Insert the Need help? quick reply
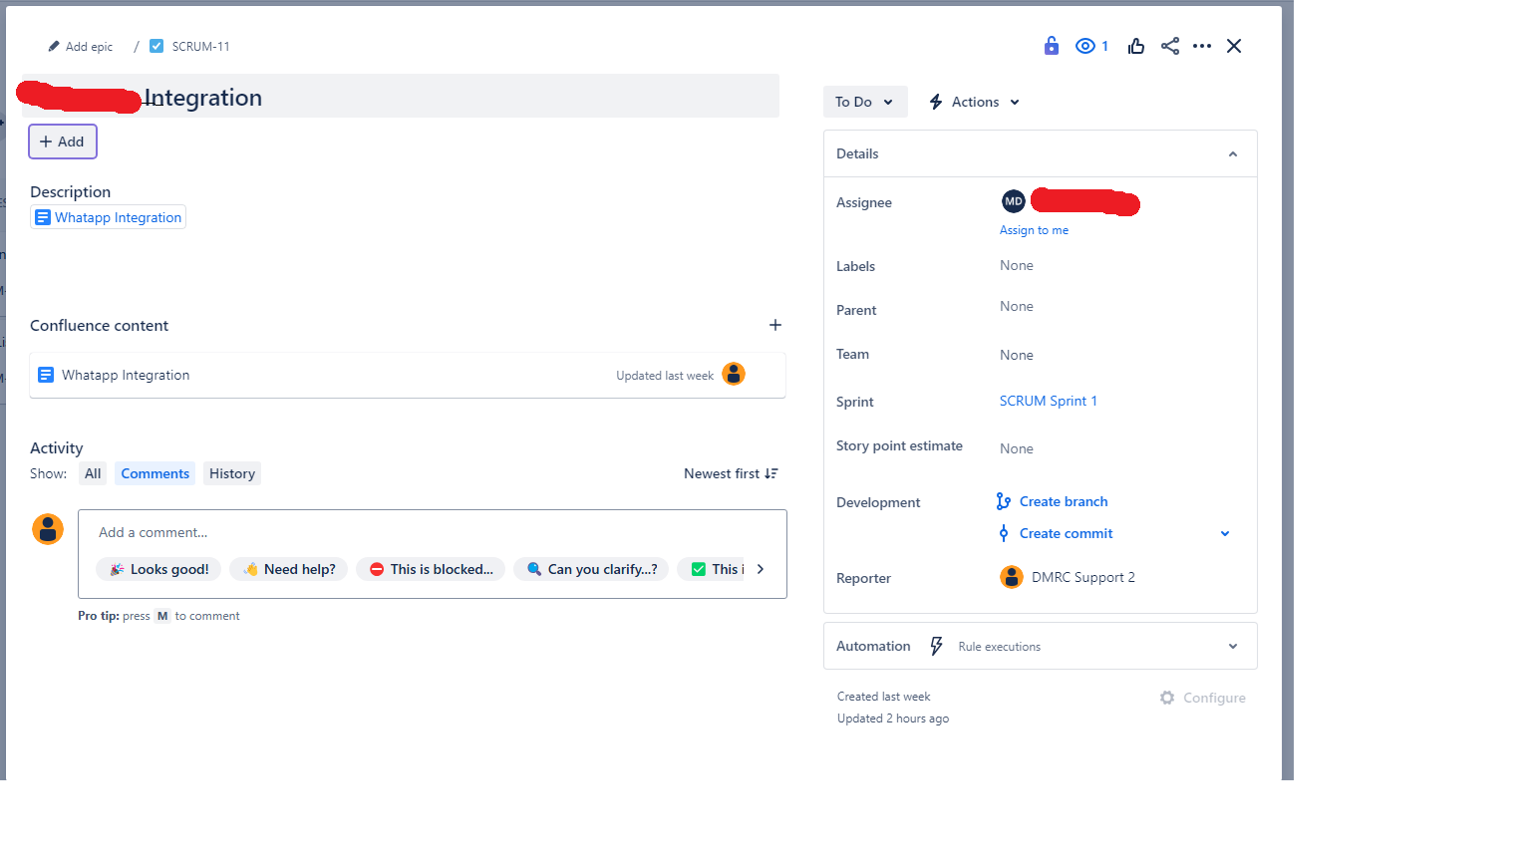The width and height of the screenshot is (1531, 861). coord(289,569)
